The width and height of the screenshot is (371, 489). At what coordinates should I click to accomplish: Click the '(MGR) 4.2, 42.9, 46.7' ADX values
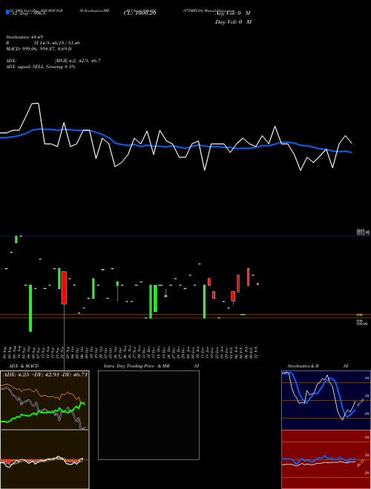coord(77,61)
